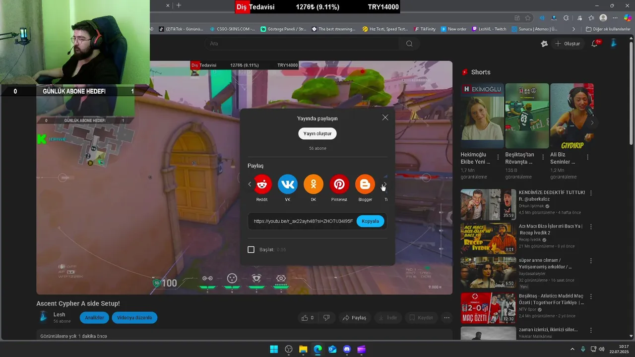Open menu for Recep İvedik 2 video

tap(591, 227)
